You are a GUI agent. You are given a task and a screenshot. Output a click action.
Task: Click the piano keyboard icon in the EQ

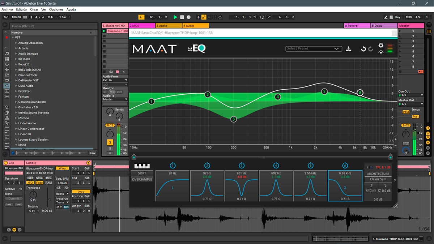[x=142, y=166]
